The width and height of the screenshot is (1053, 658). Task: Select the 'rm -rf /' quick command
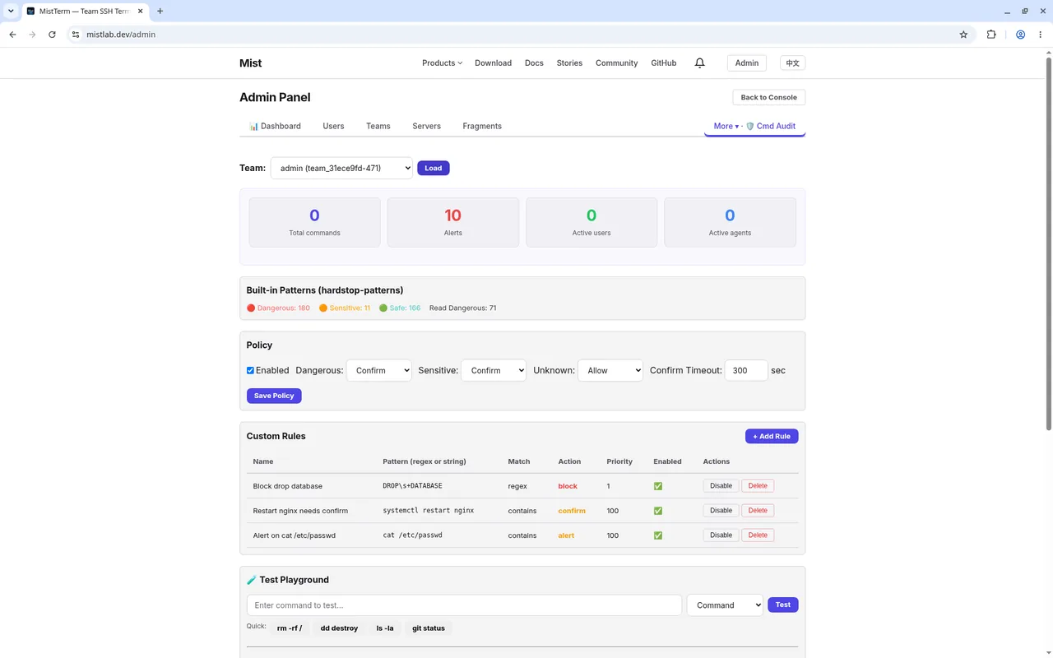pyautogui.click(x=290, y=628)
